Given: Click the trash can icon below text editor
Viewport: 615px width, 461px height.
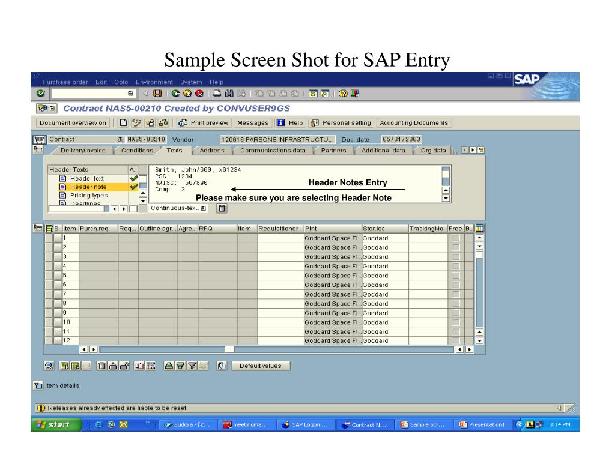Looking at the screenshot, I should 222,208.
